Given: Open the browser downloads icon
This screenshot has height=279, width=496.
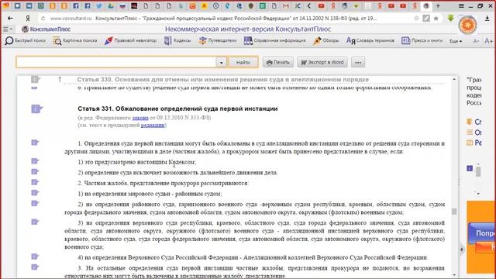Looking at the screenshot, I should [x=487, y=19].
